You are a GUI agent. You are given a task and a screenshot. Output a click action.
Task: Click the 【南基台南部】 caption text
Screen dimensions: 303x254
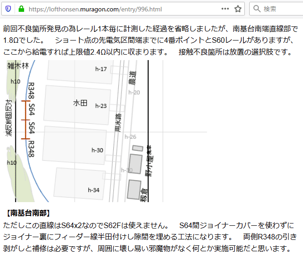coord(28,213)
